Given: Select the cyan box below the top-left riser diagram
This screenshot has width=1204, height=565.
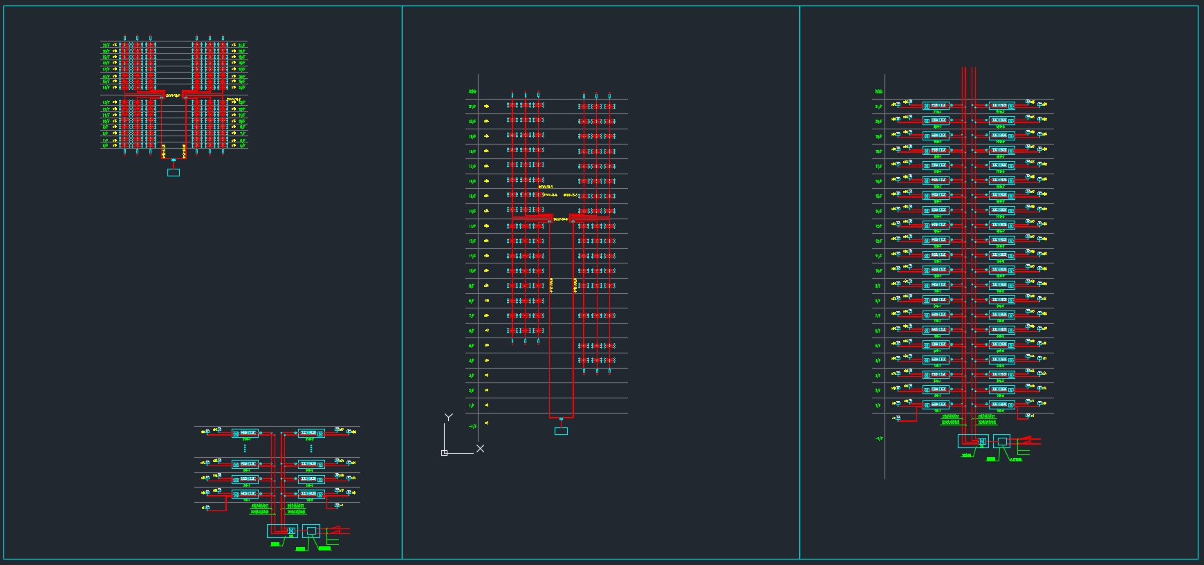Looking at the screenshot, I should pos(174,172).
